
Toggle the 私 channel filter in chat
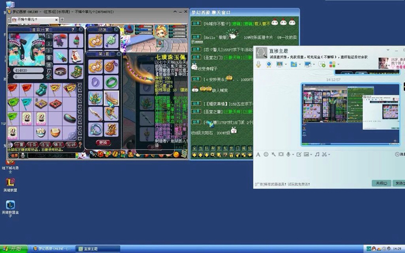[x=225, y=148]
